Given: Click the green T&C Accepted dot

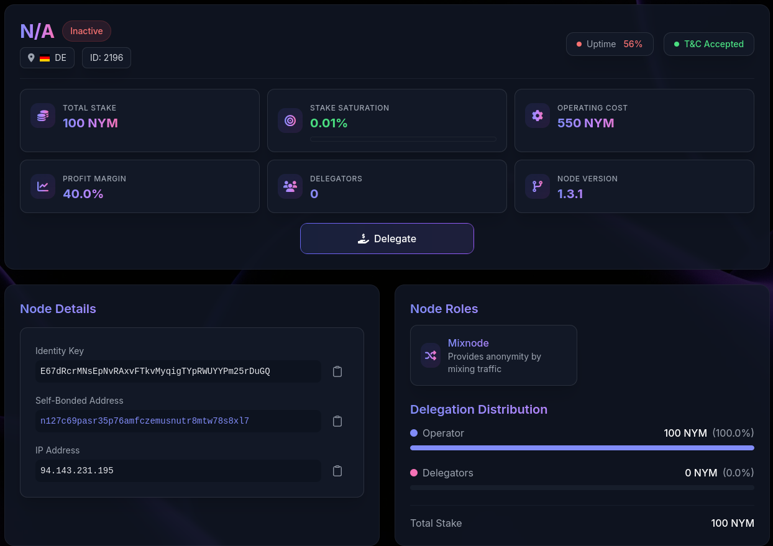Looking at the screenshot, I should coord(677,44).
